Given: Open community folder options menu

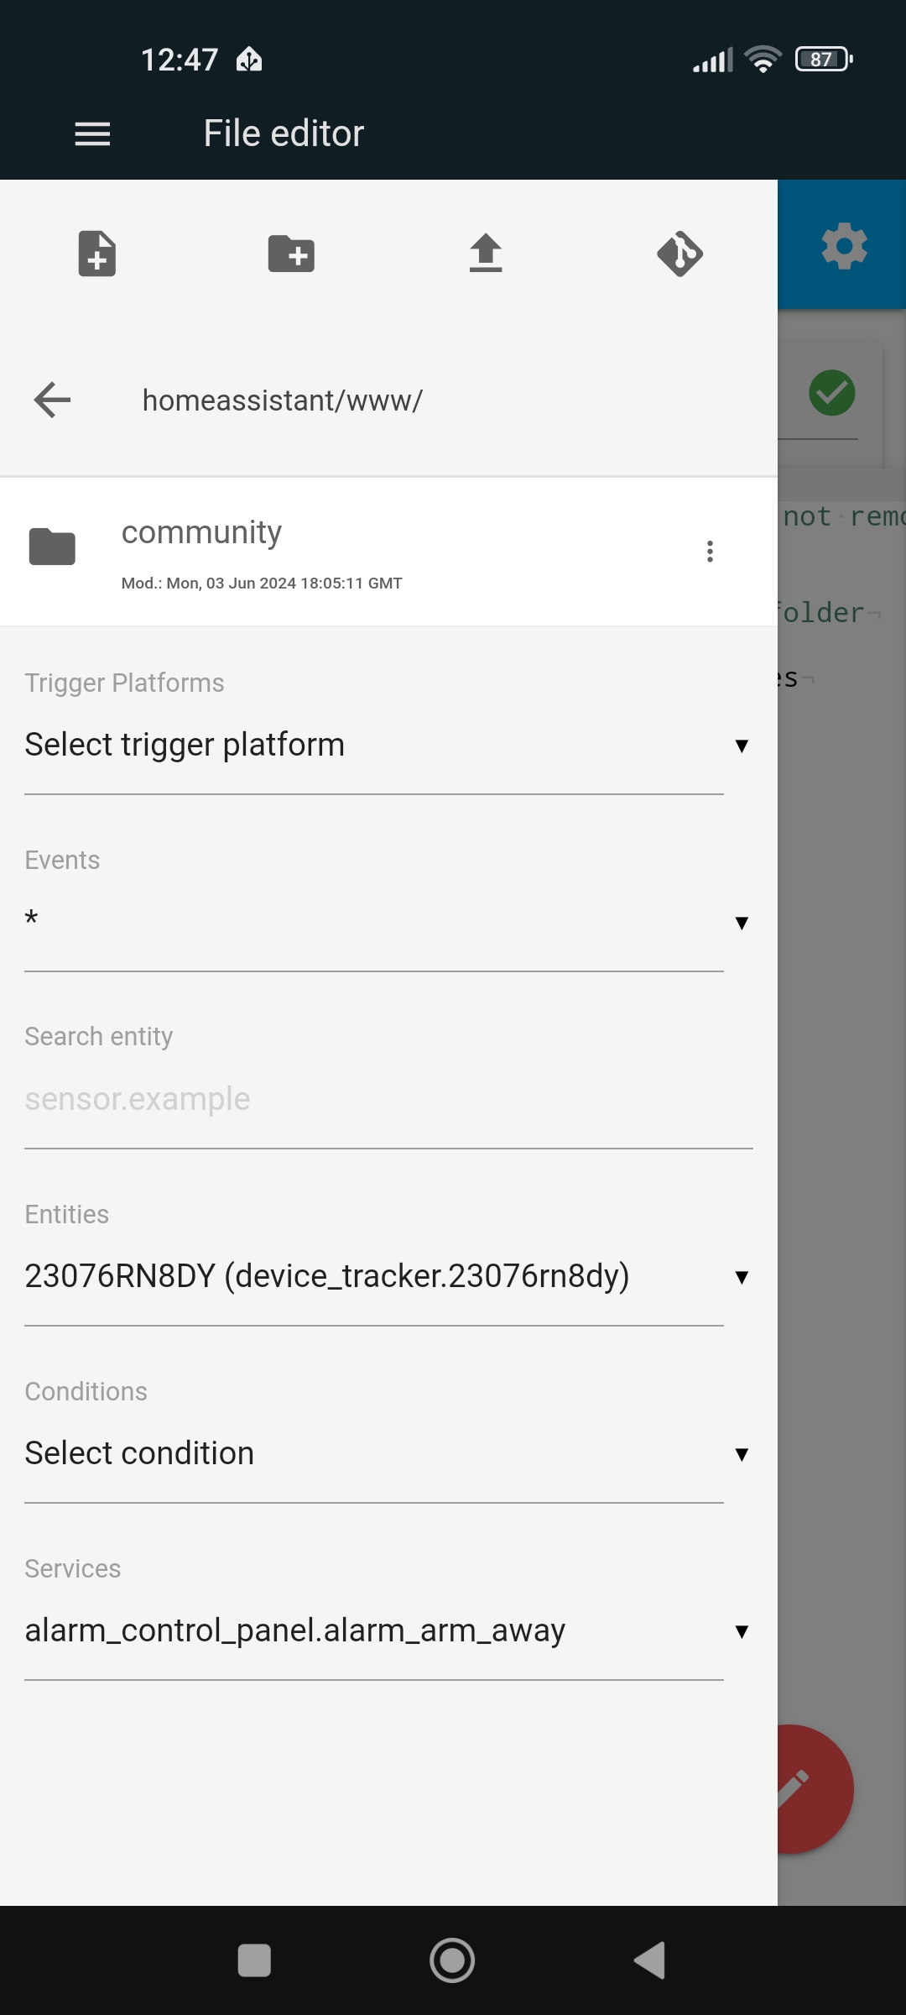Looking at the screenshot, I should click(710, 552).
